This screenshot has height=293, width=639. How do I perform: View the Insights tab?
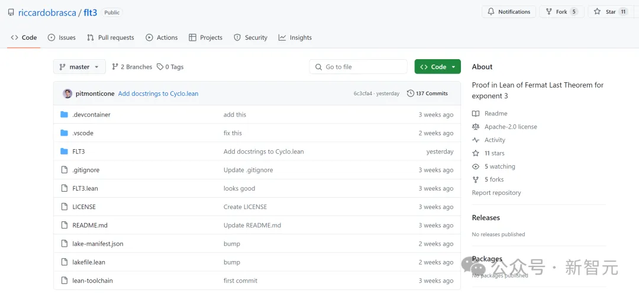[295, 37]
